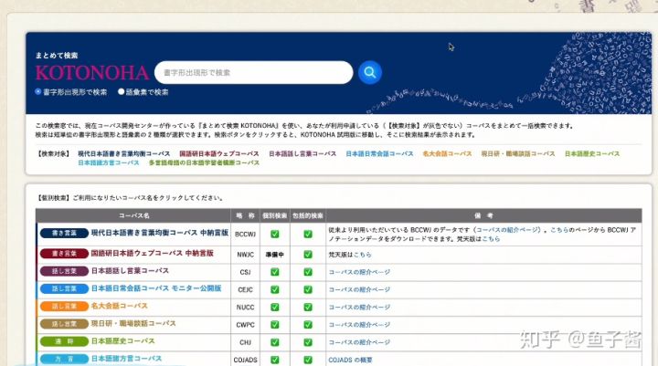Select the 語彙素で検索 radio button
Image resolution: width=658 pixels, height=366 pixels.
121,91
